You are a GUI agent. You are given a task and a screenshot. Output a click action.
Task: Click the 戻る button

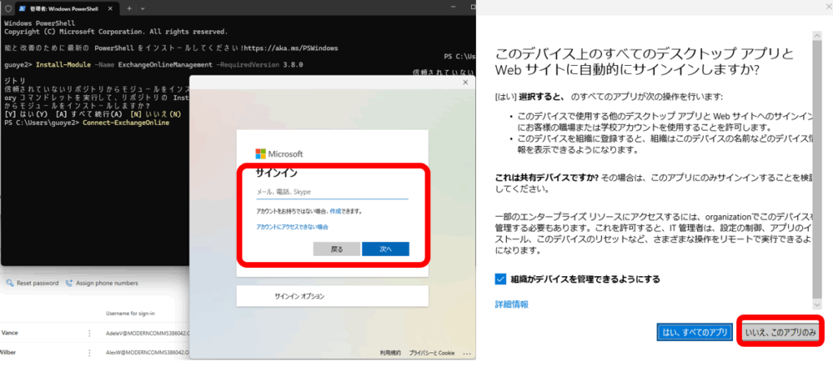[x=337, y=249]
